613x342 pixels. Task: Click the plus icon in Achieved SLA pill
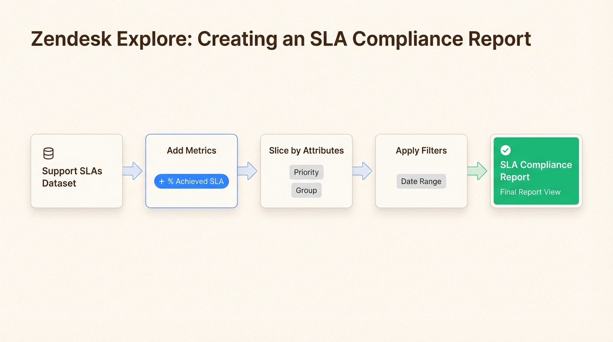162,182
